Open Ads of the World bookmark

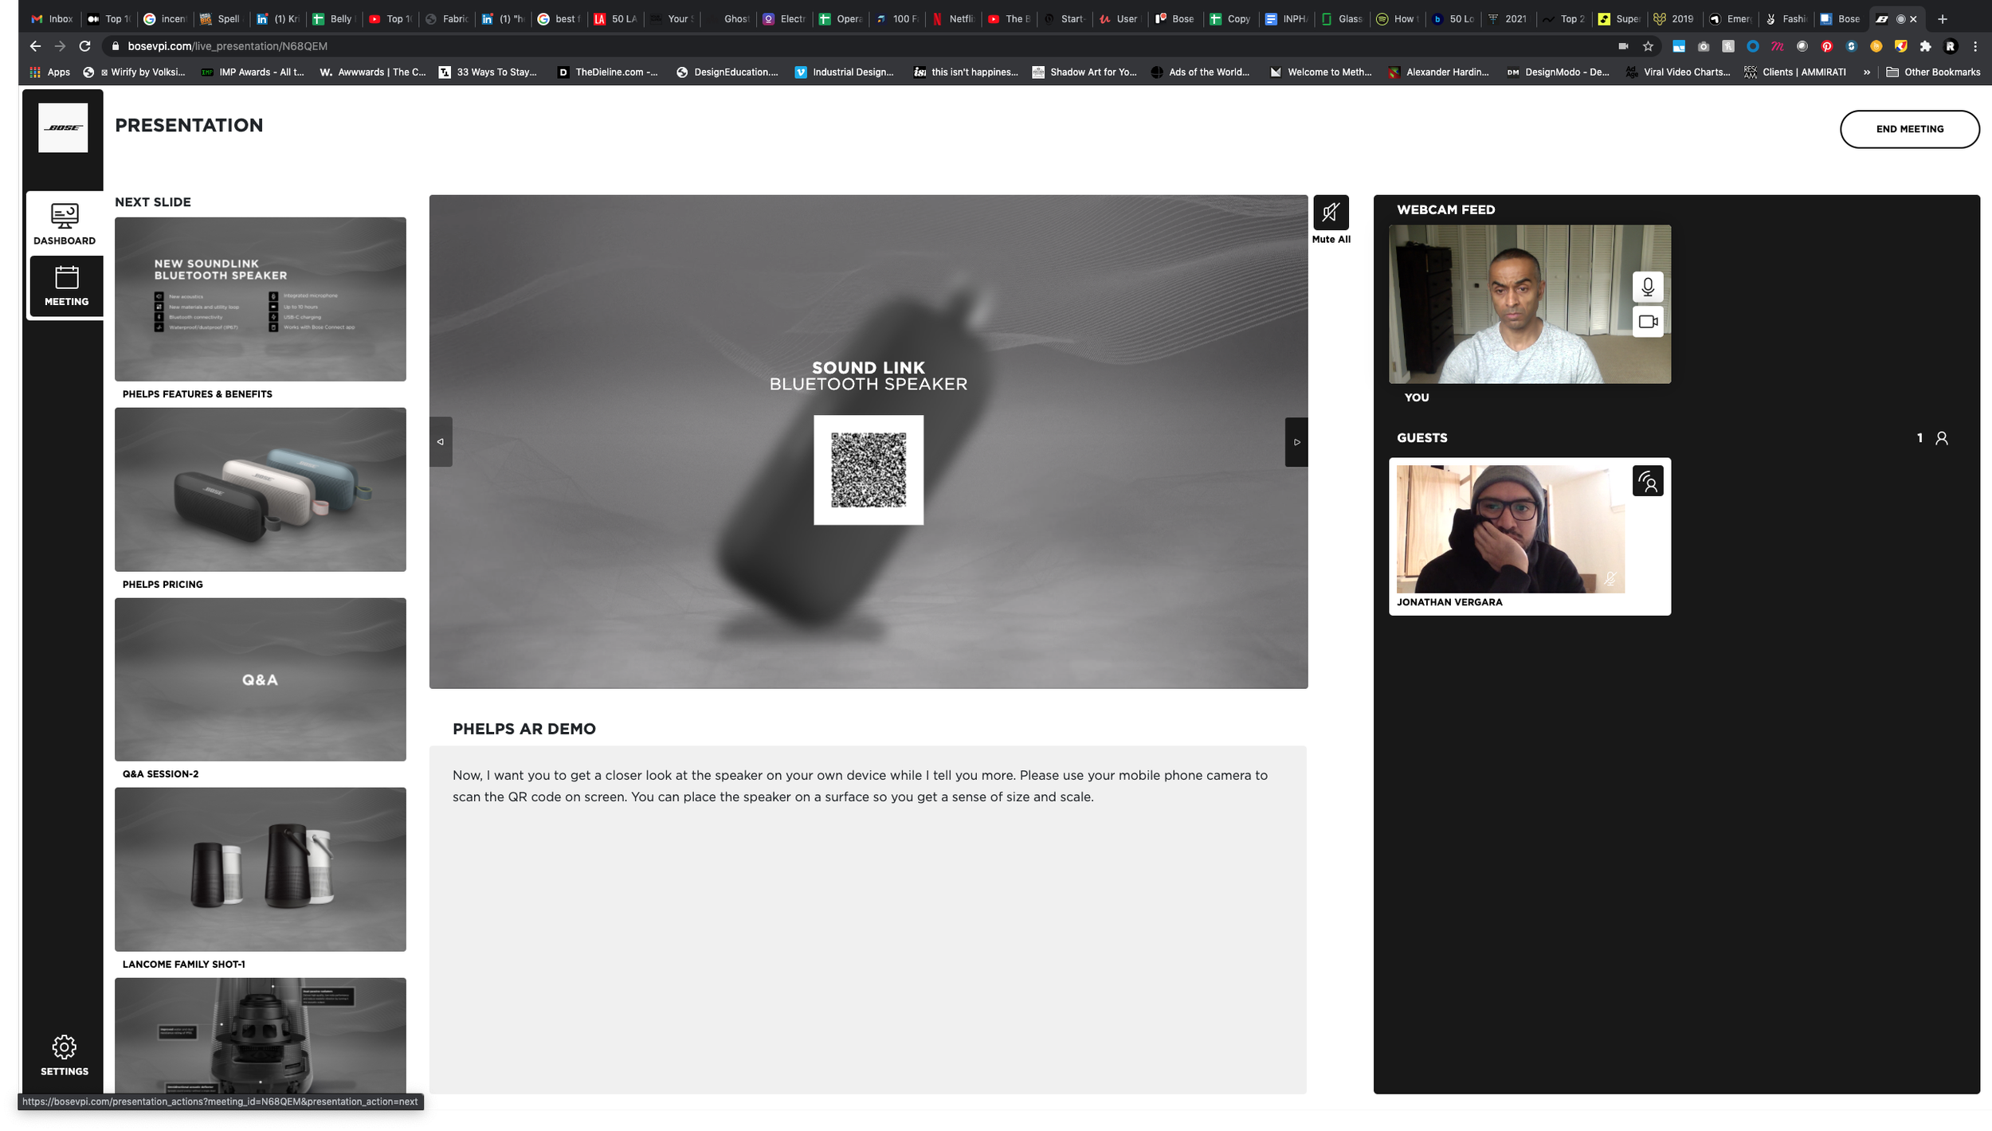(x=1200, y=72)
